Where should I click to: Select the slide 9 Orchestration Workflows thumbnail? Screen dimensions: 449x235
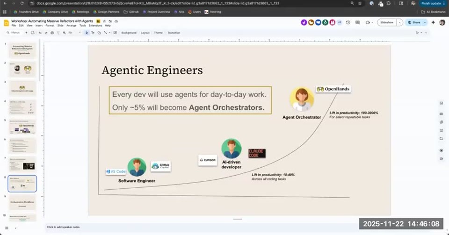point(22,203)
